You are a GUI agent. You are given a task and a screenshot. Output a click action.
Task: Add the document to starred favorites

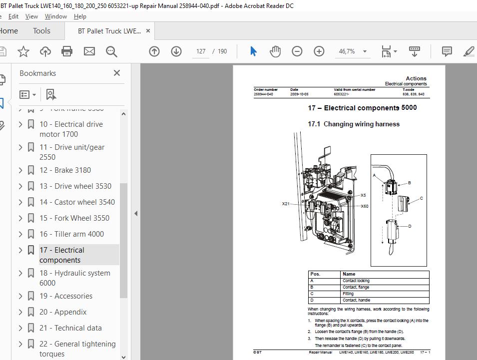(23, 51)
